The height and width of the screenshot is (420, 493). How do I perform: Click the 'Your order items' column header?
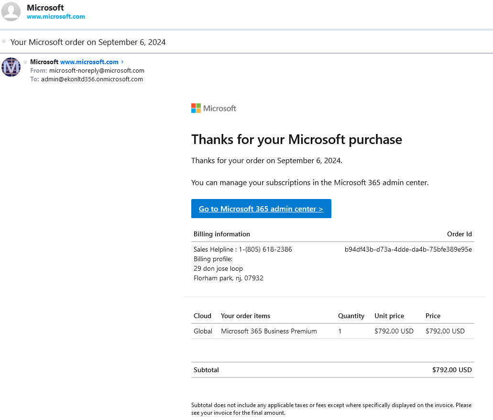(246, 316)
